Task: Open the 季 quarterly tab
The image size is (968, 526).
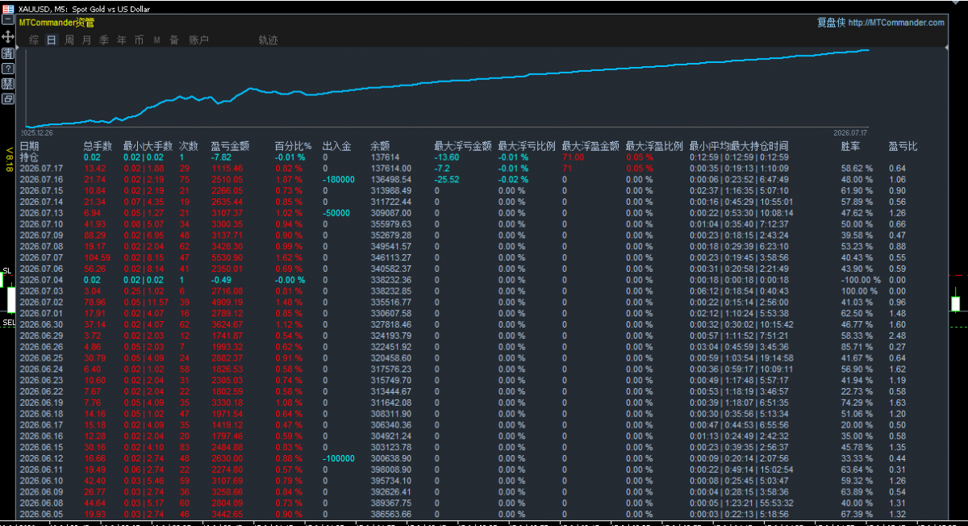Action: tap(104, 40)
